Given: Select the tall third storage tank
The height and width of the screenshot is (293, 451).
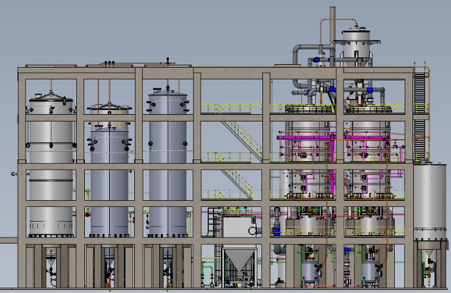Looking at the screenshot, I should (x=167, y=165).
